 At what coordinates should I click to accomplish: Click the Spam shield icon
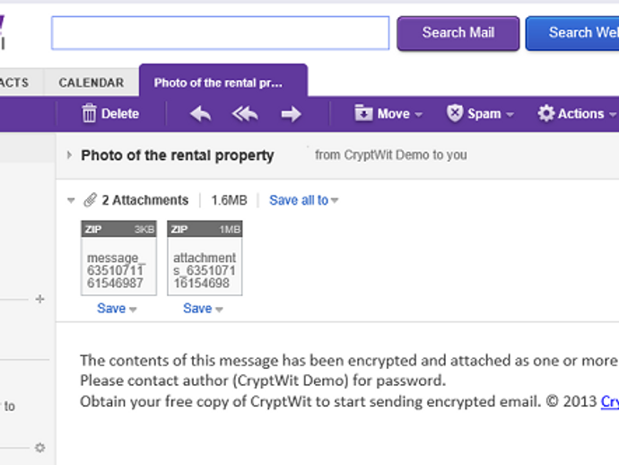455,114
